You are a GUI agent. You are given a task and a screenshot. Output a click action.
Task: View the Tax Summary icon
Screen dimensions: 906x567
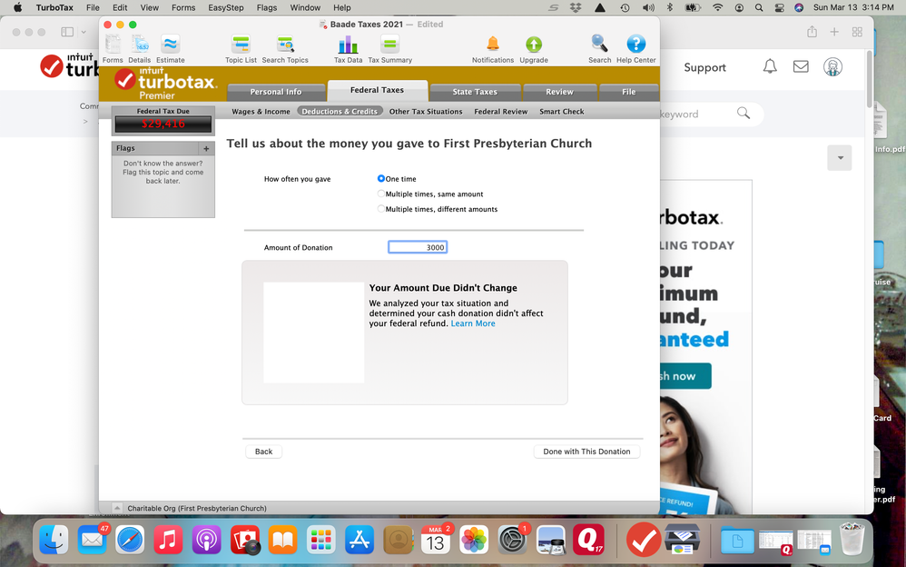[389, 44]
